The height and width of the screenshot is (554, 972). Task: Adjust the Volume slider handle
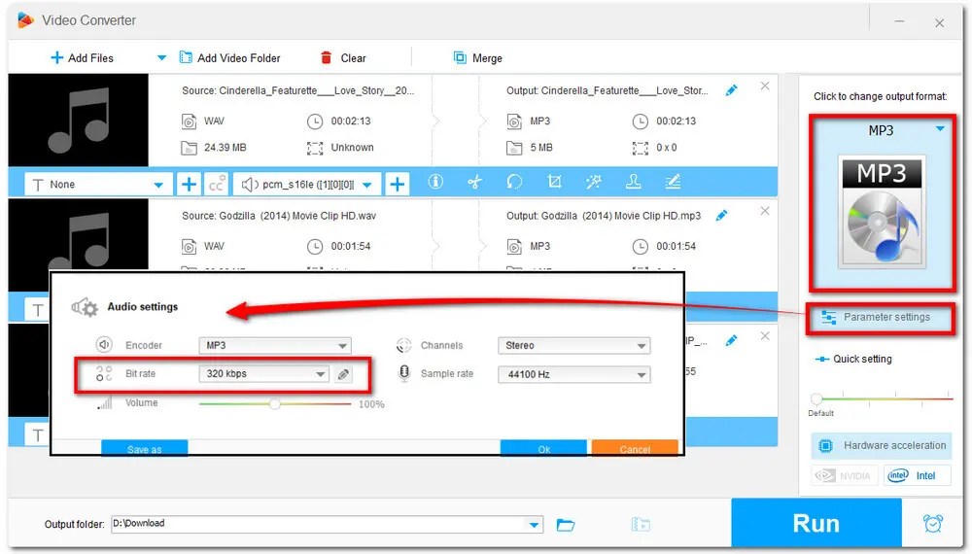[275, 404]
